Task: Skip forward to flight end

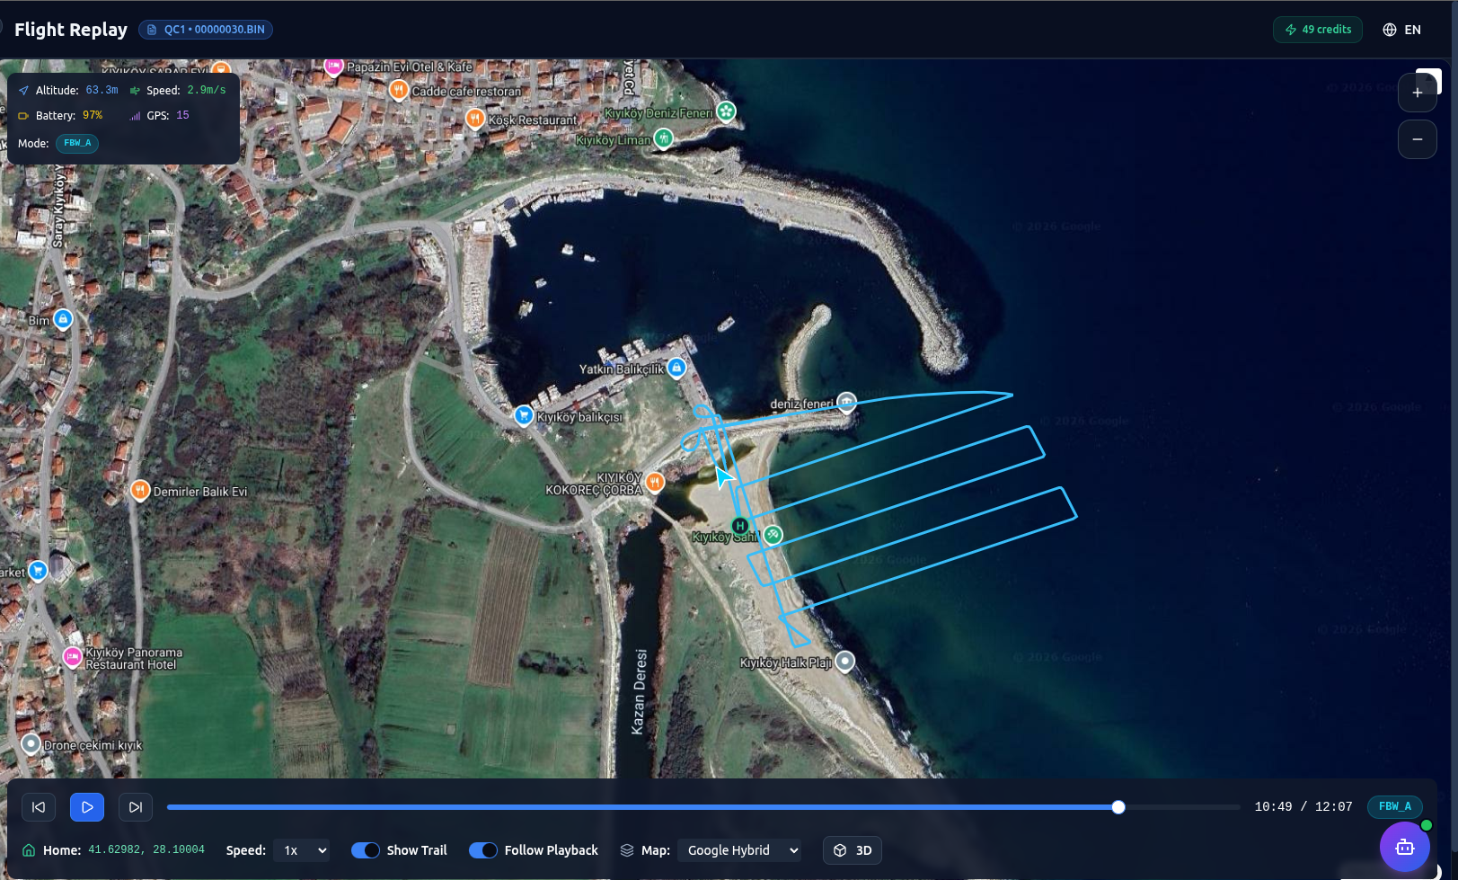Action: [136, 807]
